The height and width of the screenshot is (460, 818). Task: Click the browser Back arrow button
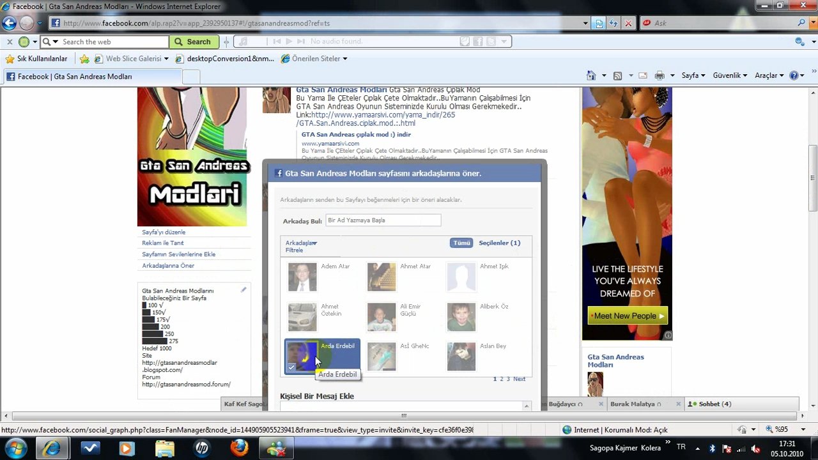(x=9, y=23)
